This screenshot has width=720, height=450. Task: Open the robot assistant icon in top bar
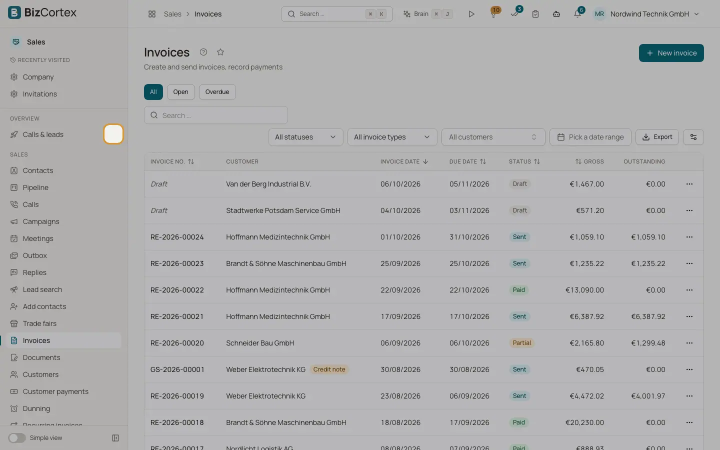tap(556, 14)
